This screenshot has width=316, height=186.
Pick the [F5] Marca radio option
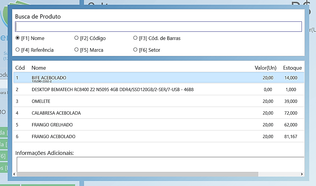(77, 50)
